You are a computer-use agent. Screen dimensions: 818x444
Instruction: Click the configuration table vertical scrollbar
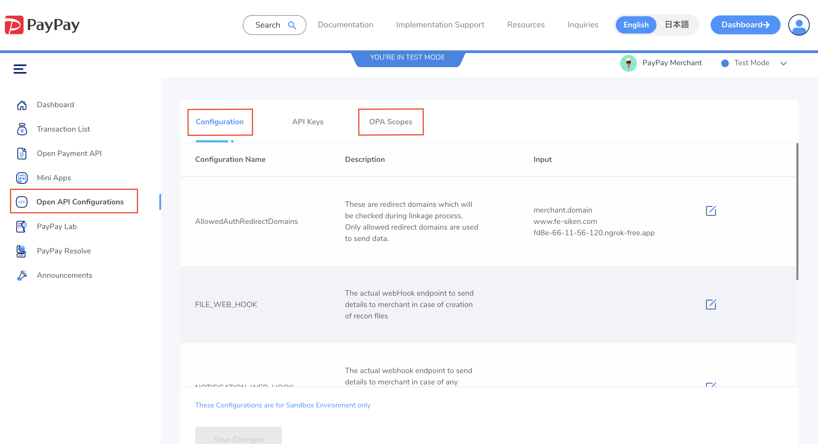(x=797, y=211)
